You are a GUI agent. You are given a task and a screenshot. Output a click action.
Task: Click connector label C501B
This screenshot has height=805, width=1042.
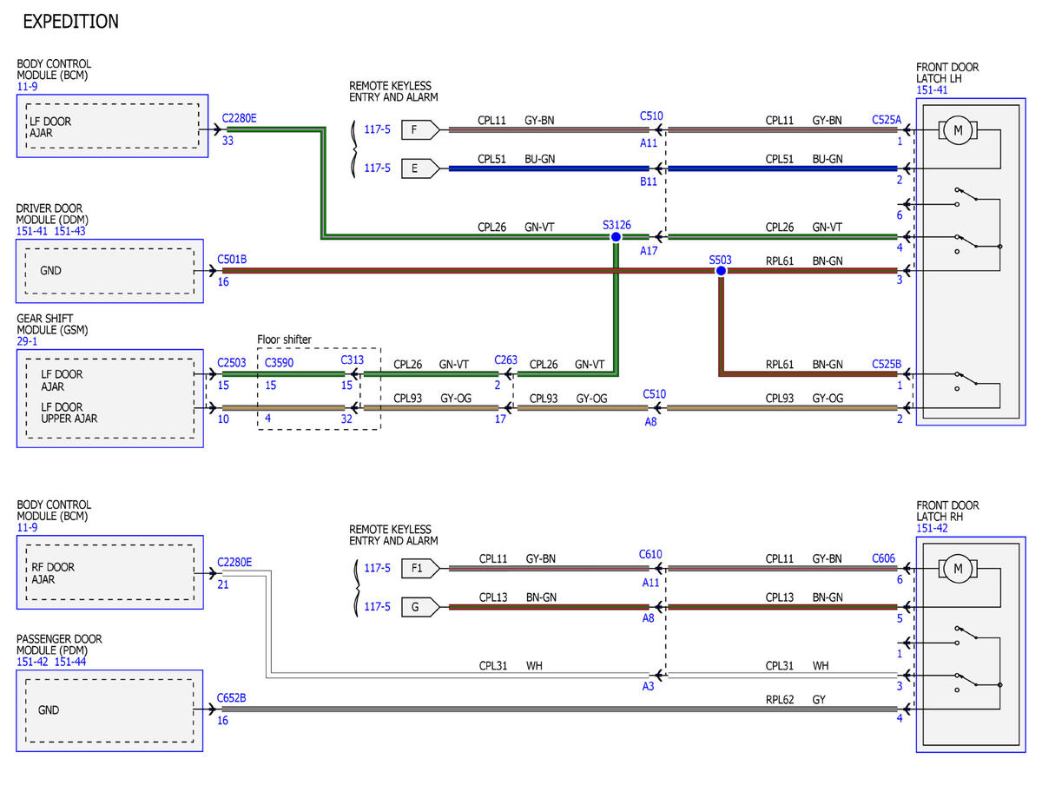231,258
